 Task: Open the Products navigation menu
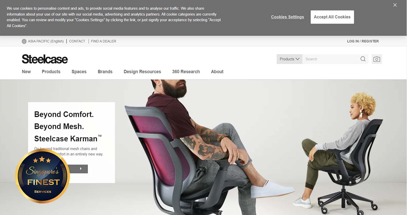[51, 72]
